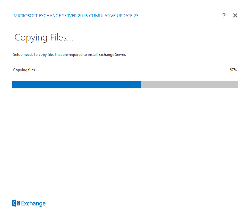
Task: Click "Exchange Server" text in the description sentence
Action: (x=112, y=55)
